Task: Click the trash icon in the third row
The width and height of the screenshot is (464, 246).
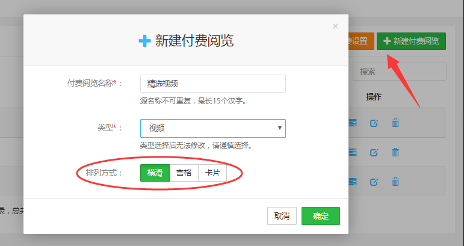Action: coord(395,182)
